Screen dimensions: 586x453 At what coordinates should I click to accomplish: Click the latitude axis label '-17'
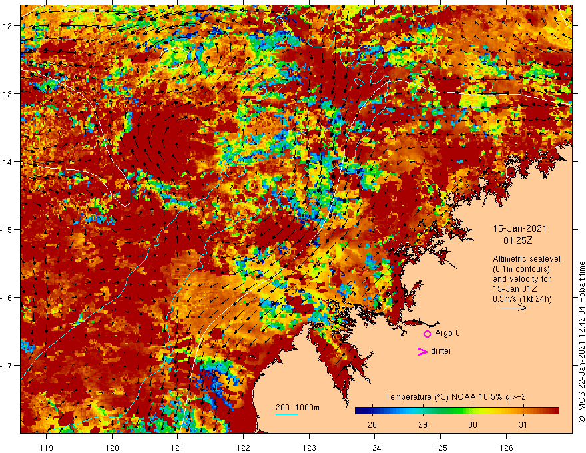click(x=7, y=366)
